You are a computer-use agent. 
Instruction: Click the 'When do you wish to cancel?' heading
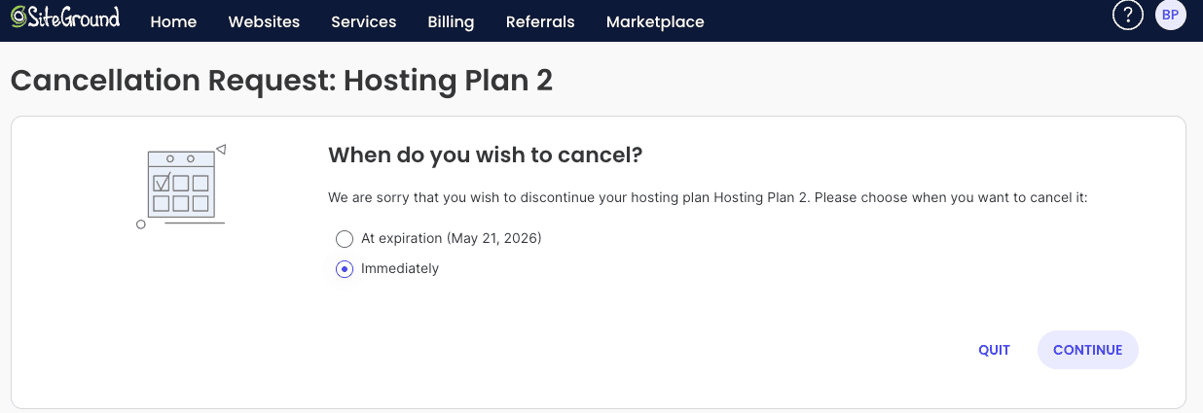pyautogui.click(x=485, y=155)
